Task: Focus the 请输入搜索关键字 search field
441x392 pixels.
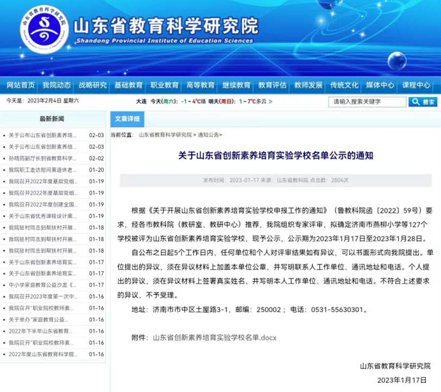Action: pos(367,102)
